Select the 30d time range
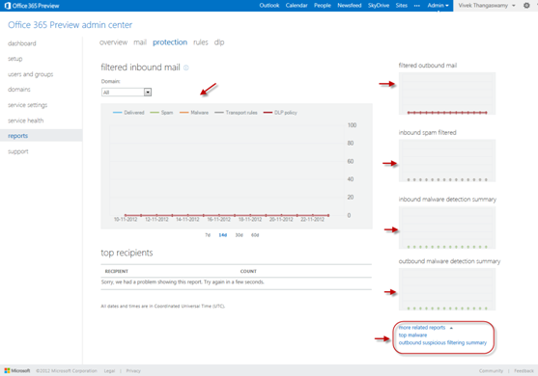 click(239, 235)
